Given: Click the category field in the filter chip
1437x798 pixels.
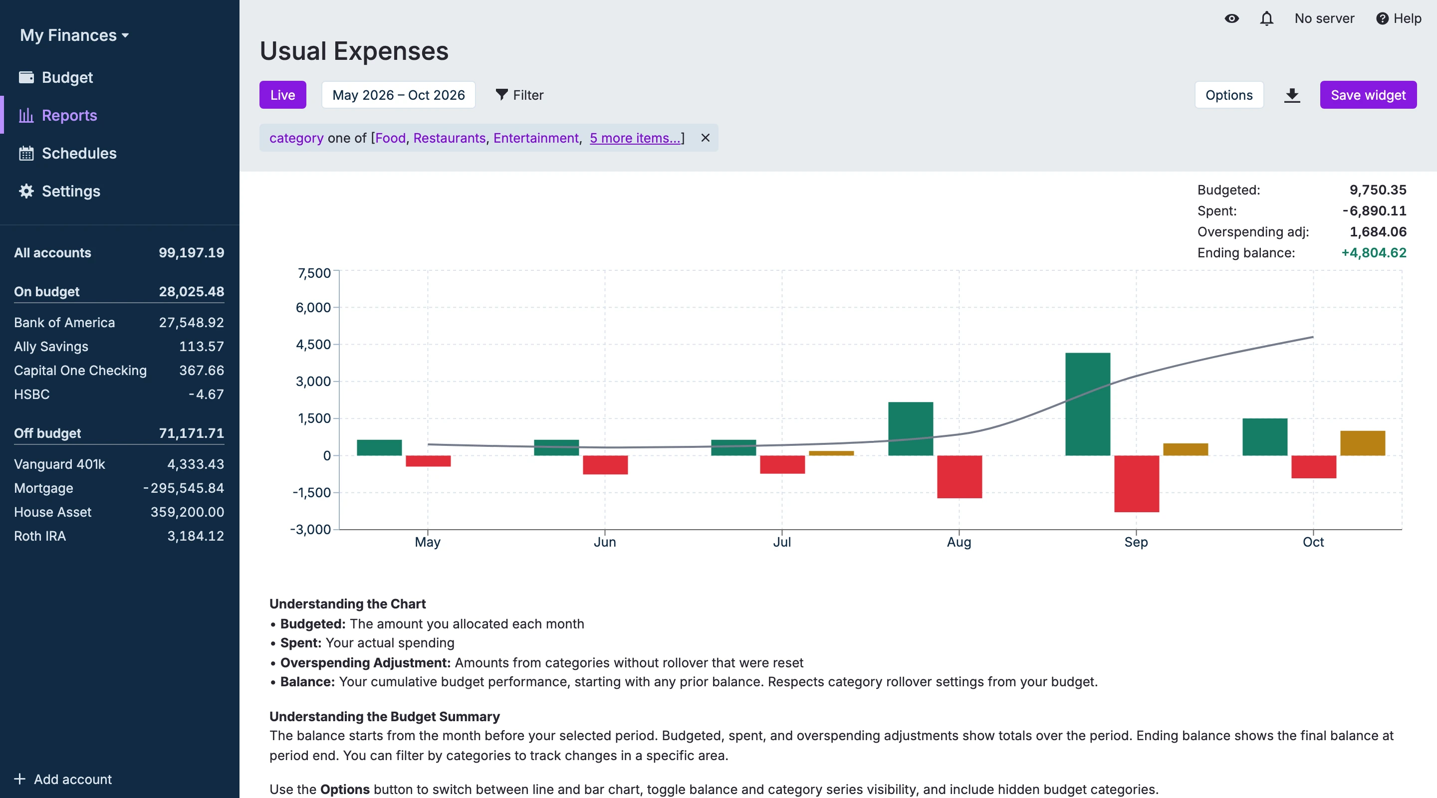Looking at the screenshot, I should 296,138.
